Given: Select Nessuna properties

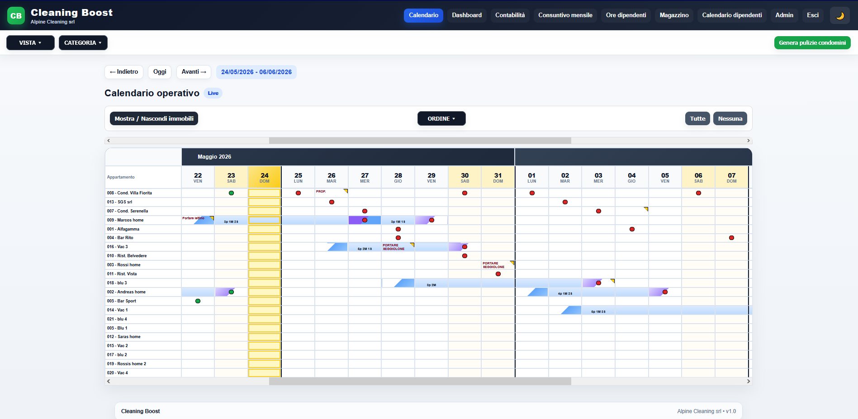Looking at the screenshot, I should [730, 118].
